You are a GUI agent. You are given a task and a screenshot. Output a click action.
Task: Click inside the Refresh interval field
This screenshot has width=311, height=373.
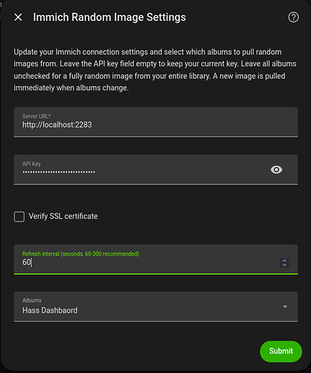(x=155, y=260)
